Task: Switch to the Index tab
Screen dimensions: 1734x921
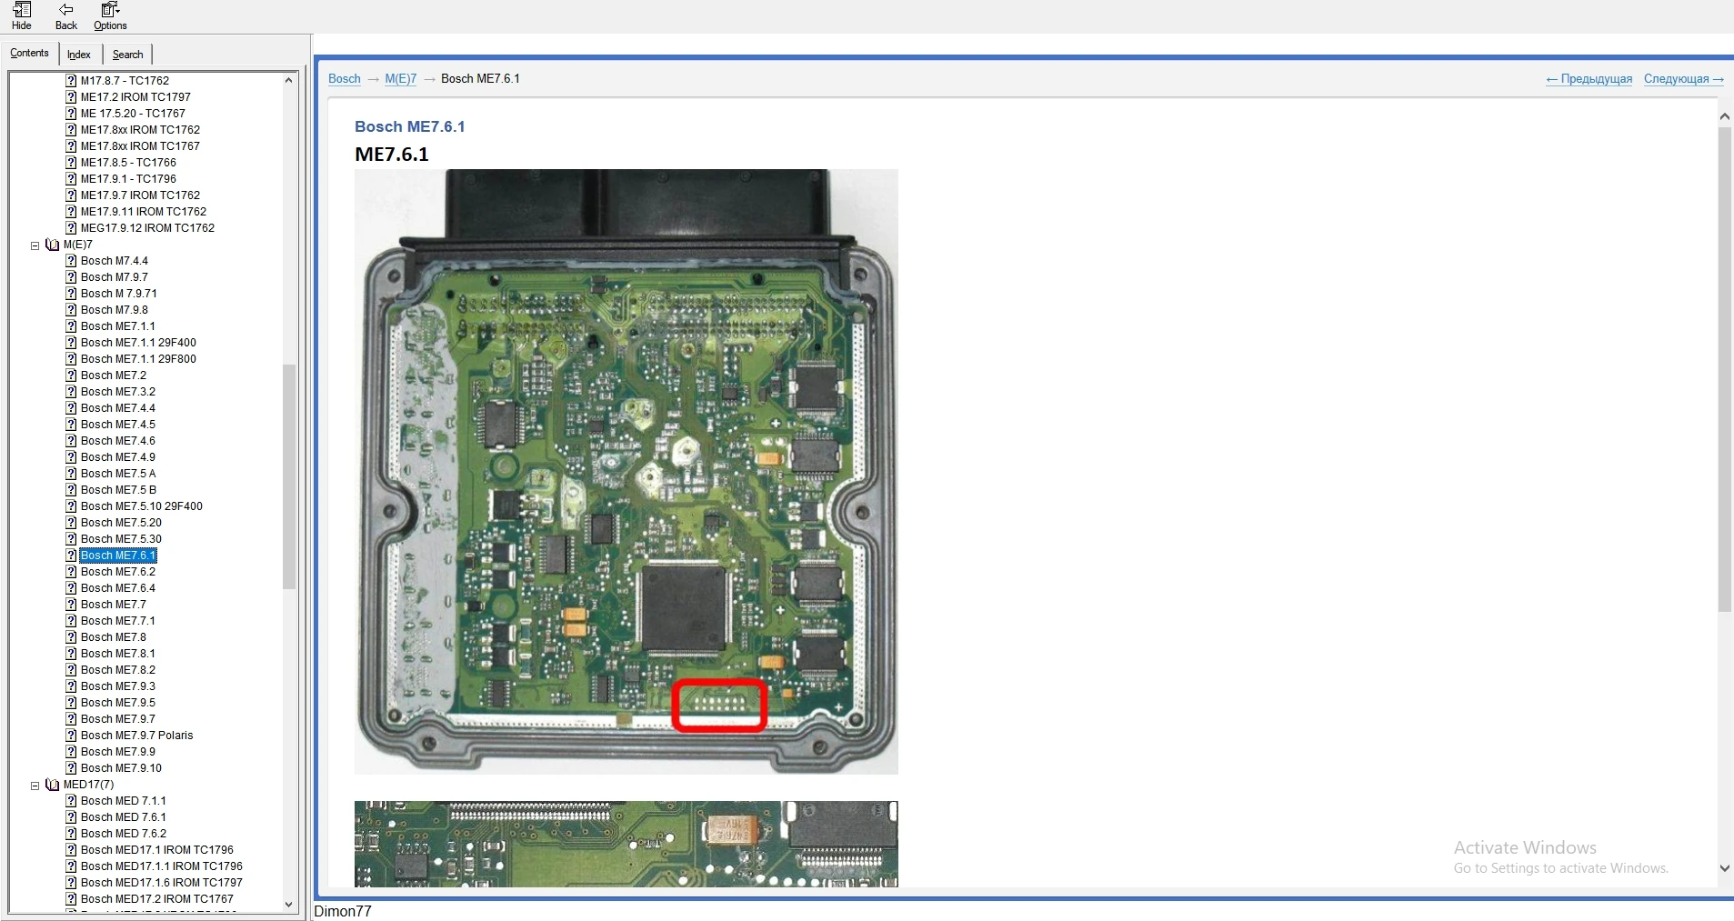Action: pyautogui.click(x=79, y=55)
